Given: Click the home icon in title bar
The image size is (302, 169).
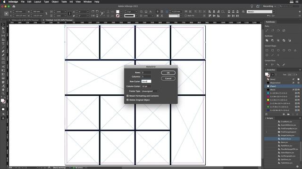Looking at the screenshot, I should click(x=14, y=6).
